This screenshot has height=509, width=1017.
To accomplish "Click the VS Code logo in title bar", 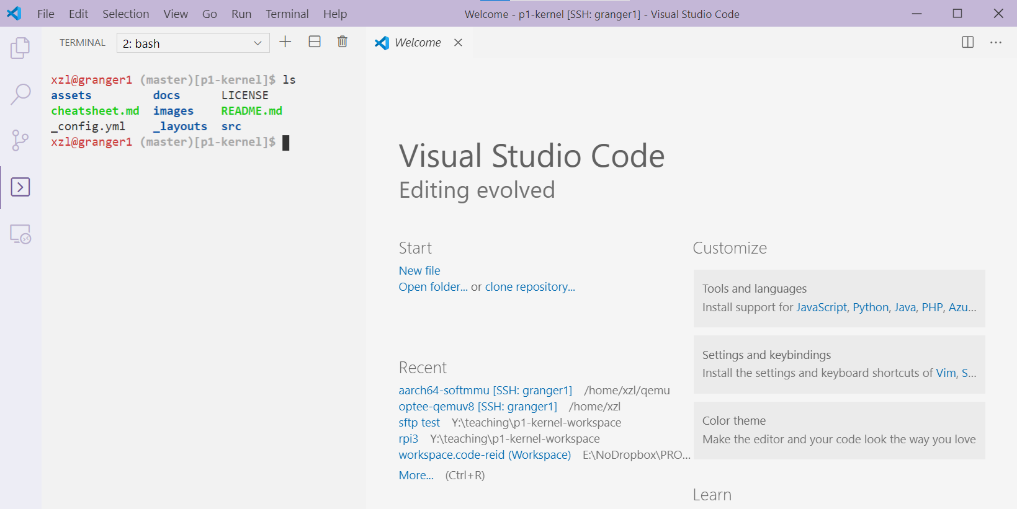I will click(x=14, y=14).
